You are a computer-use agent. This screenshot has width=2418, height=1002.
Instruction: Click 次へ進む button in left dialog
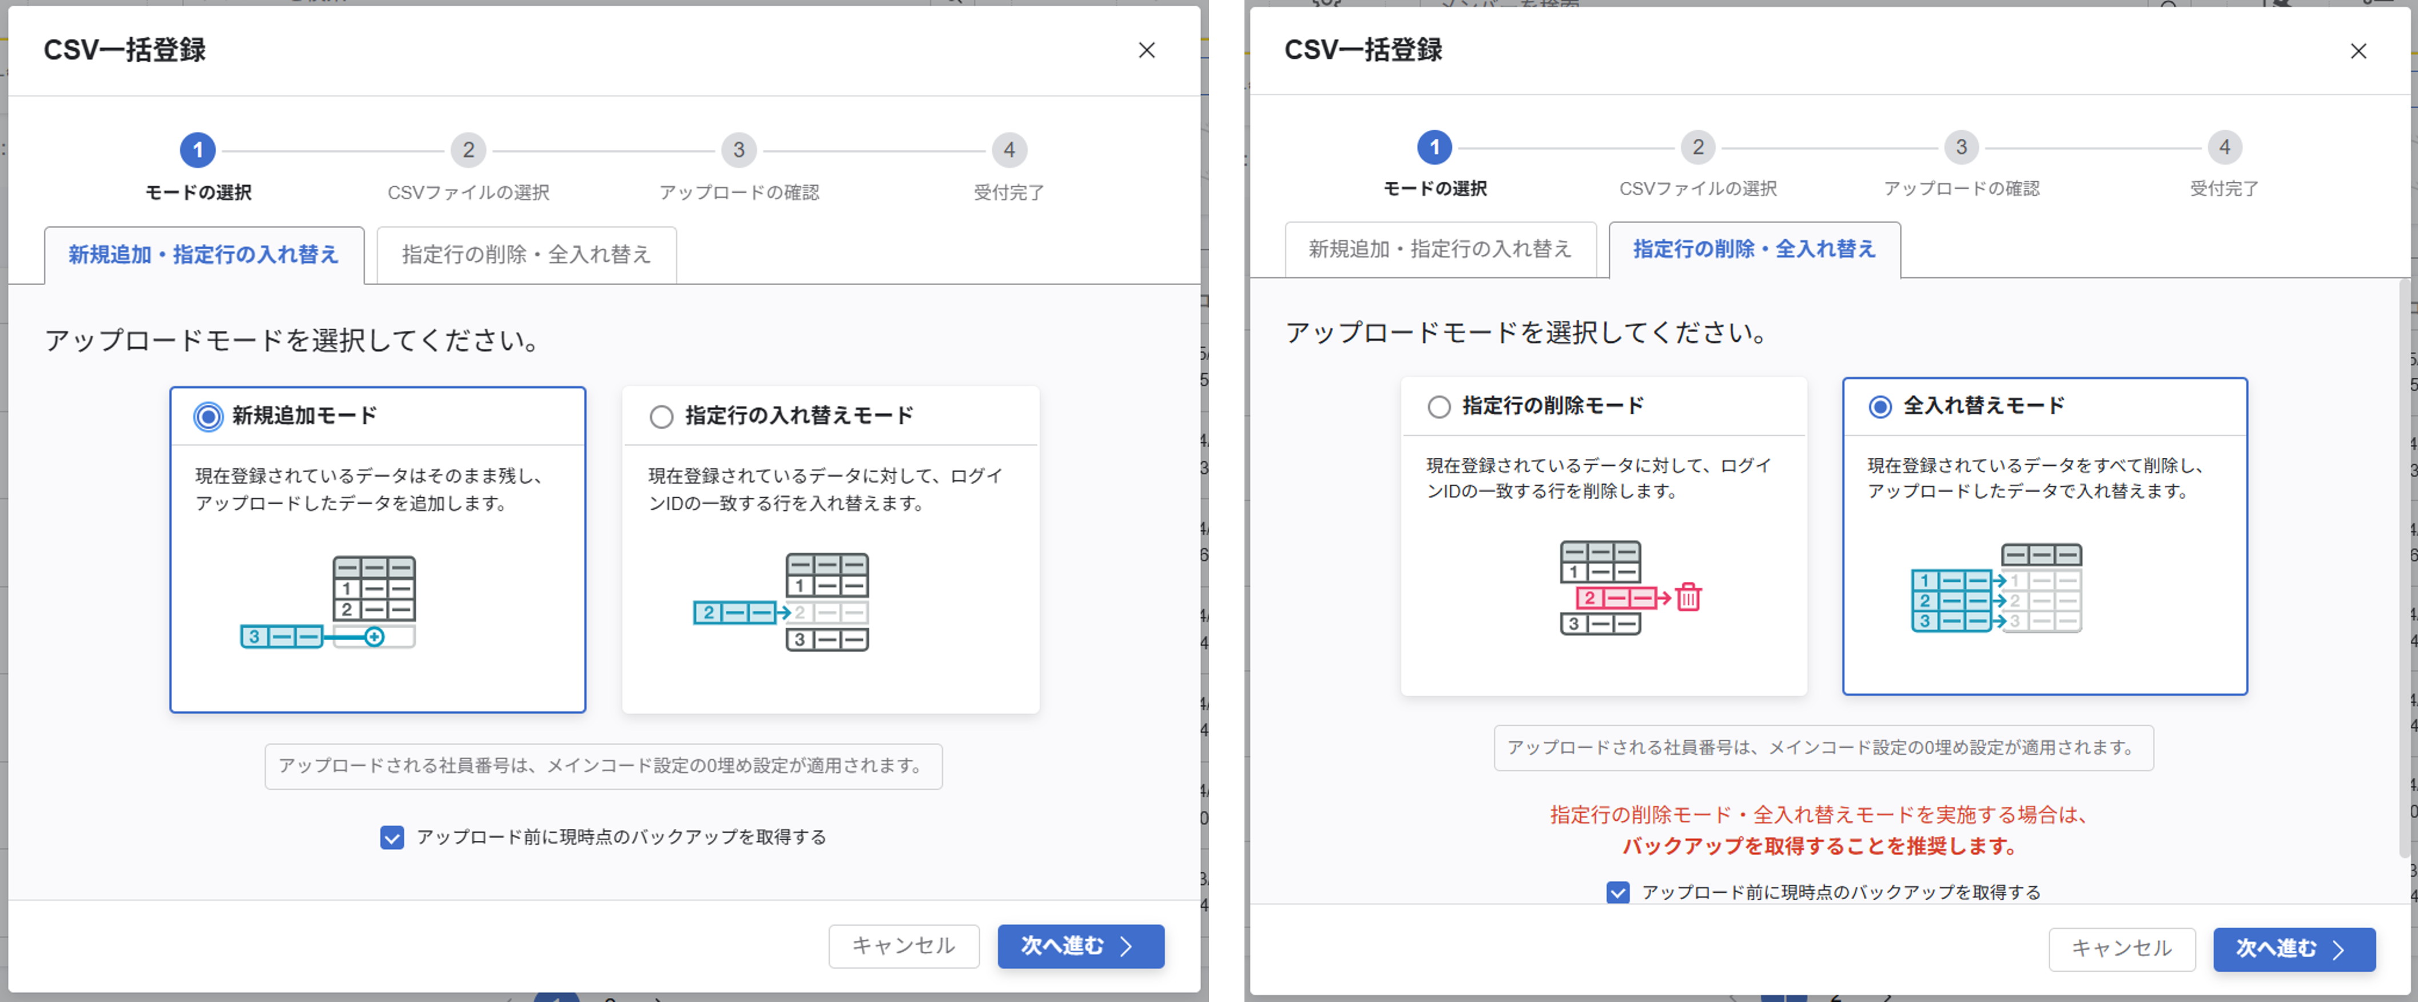tap(1080, 946)
